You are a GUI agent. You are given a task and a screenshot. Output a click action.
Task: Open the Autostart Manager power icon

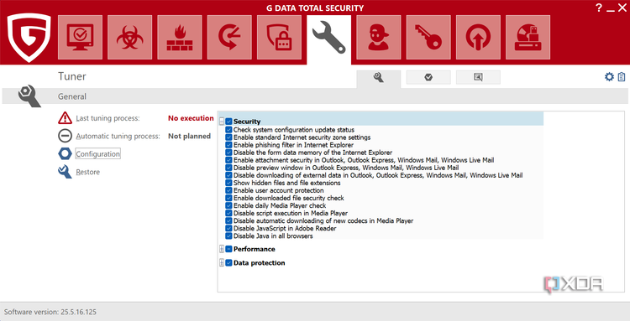click(478, 37)
